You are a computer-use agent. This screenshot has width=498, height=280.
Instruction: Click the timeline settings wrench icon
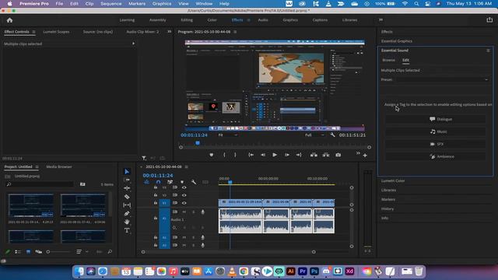194,182
